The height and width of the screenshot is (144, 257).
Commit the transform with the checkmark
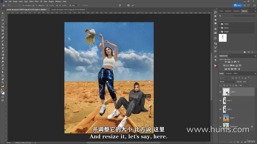pyautogui.click(x=133, y=5)
